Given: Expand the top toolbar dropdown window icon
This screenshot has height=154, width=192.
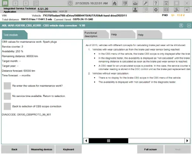Looking at the screenshot, I should click(166, 3).
